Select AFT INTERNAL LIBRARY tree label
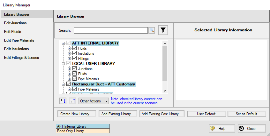The image size is (270, 136). tap(95, 43)
